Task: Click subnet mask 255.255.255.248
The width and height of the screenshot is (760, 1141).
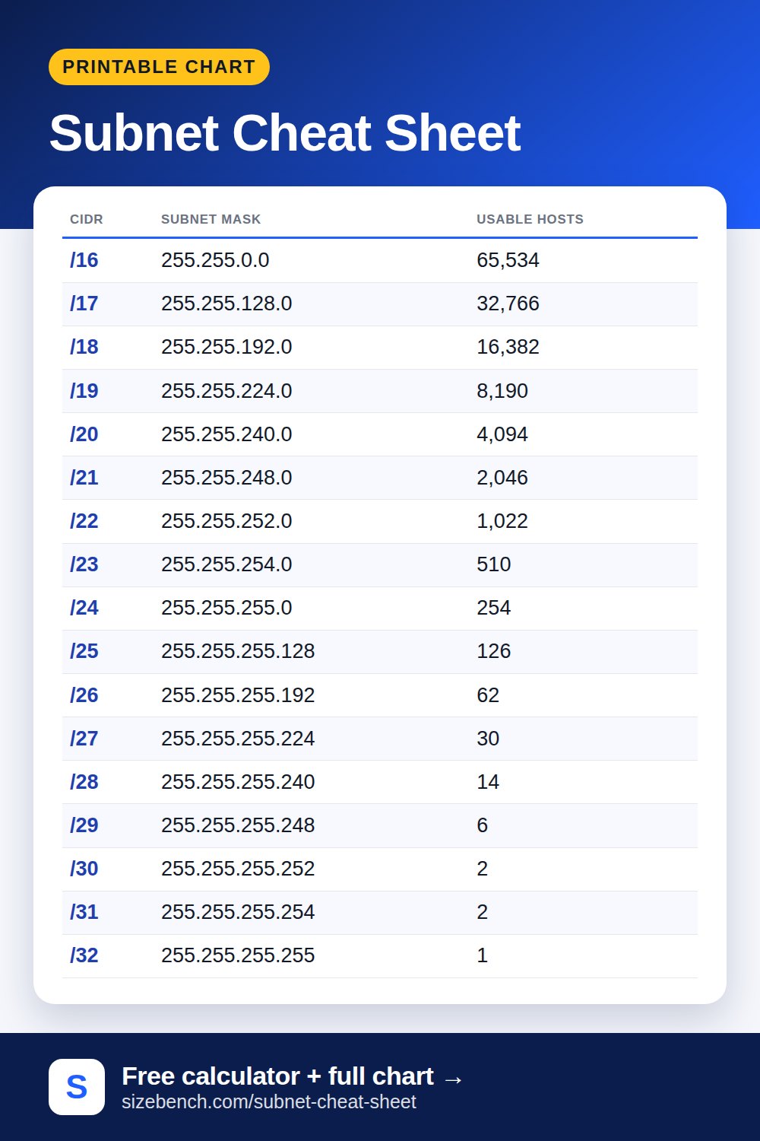Action: coord(238,825)
